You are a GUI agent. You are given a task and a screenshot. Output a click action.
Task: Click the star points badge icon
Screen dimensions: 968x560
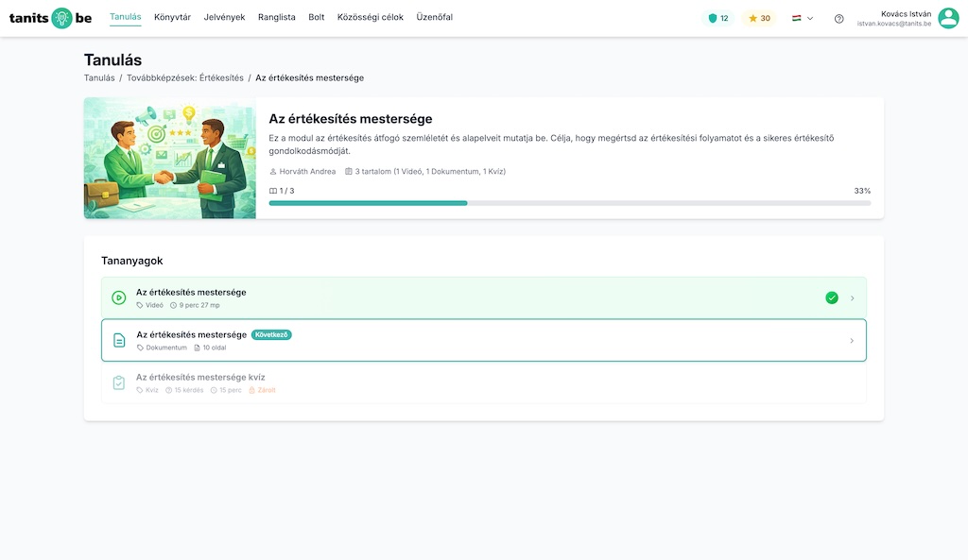(753, 18)
